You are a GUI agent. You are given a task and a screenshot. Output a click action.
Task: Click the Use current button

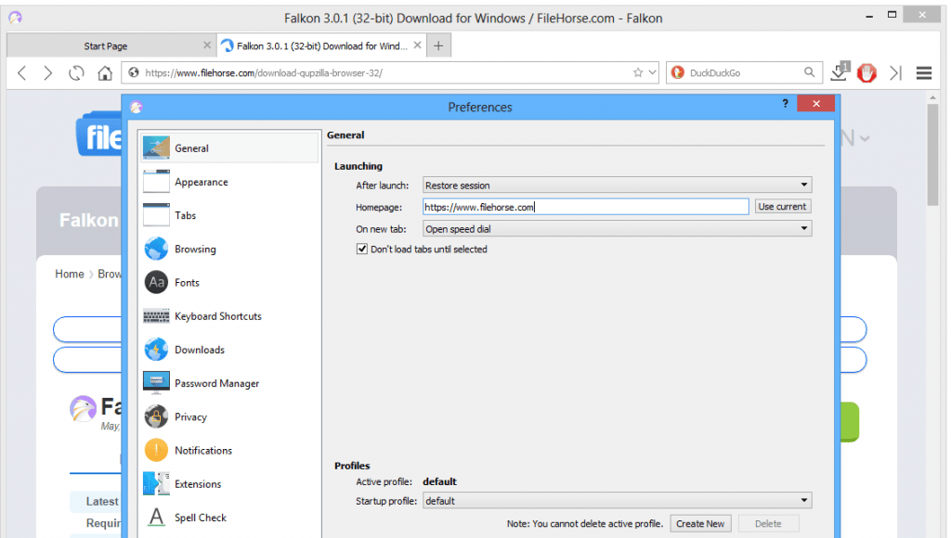coord(782,207)
